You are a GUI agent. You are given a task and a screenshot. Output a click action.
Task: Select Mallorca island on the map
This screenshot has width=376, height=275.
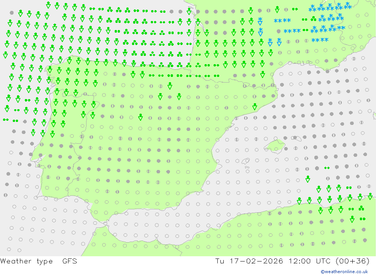click(275, 146)
